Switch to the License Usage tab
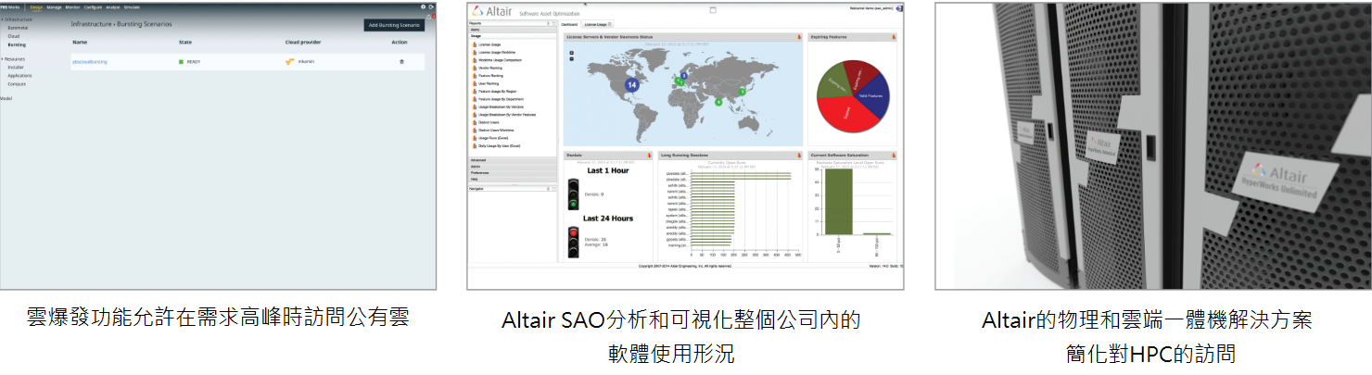The width and height of the screenshot is (1372, 375). click(x=594, y=23)
